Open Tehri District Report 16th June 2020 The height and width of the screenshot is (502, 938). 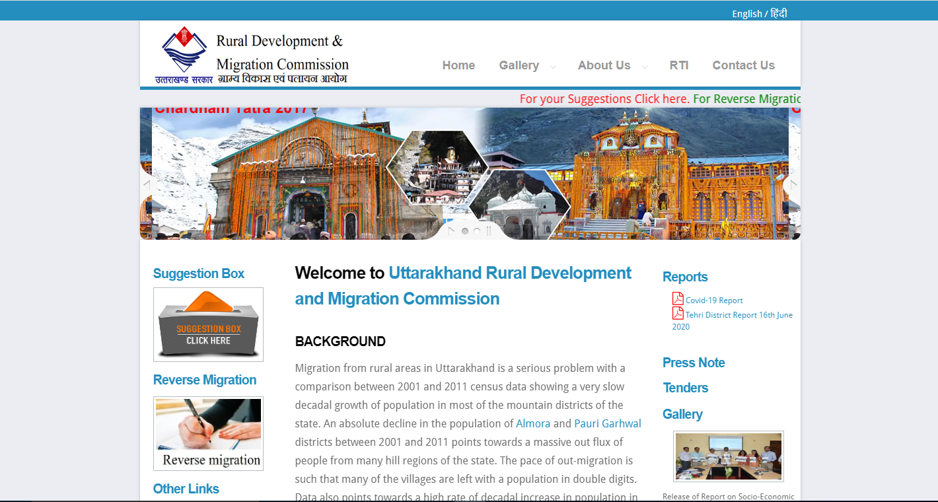[x=733, y=320]
